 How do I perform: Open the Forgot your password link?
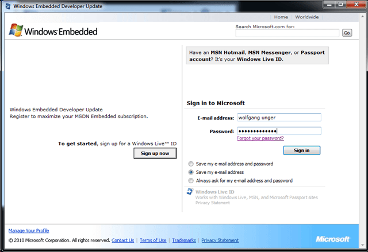pyautogui.click(x=260, y=138)
